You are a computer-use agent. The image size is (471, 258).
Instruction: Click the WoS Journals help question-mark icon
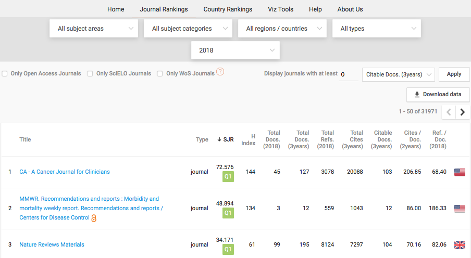click(220, 72)
